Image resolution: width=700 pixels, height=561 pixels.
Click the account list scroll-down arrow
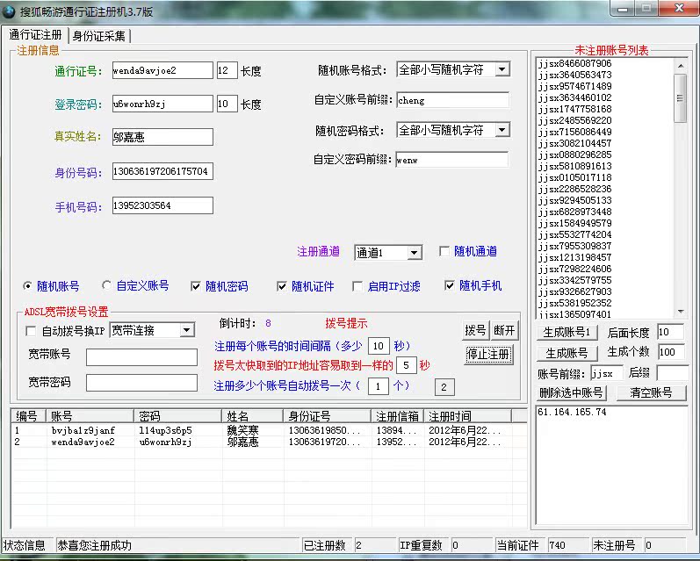(x=681, y=312)
